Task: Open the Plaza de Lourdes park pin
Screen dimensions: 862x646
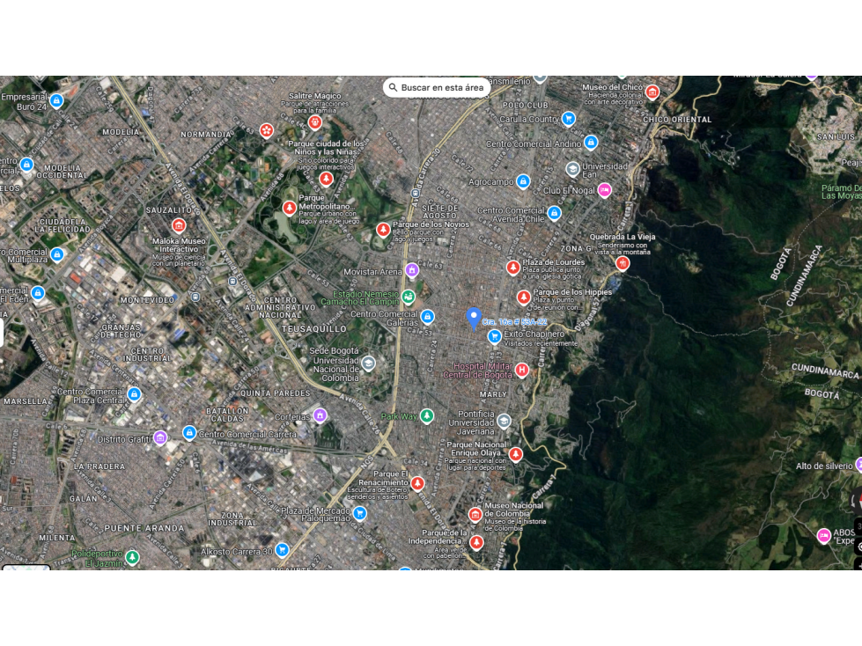Action: click(x=513, y=268)
